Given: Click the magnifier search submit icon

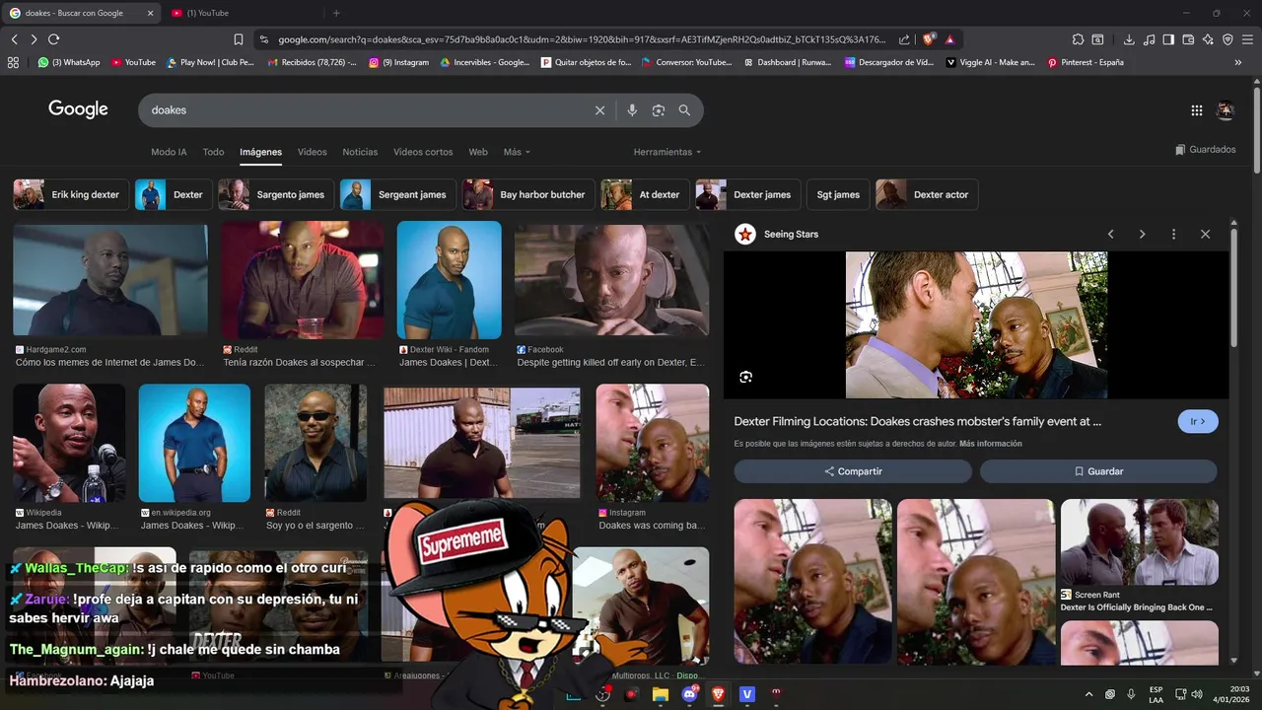Looking at the screenshot, I should point(684,110).
